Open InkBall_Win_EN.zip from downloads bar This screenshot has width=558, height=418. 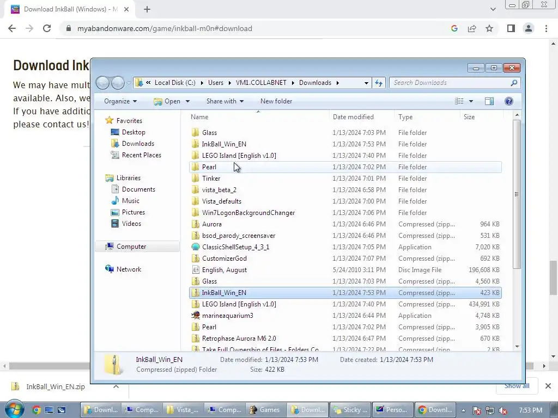pyautogui.click(x=56, y=387)
